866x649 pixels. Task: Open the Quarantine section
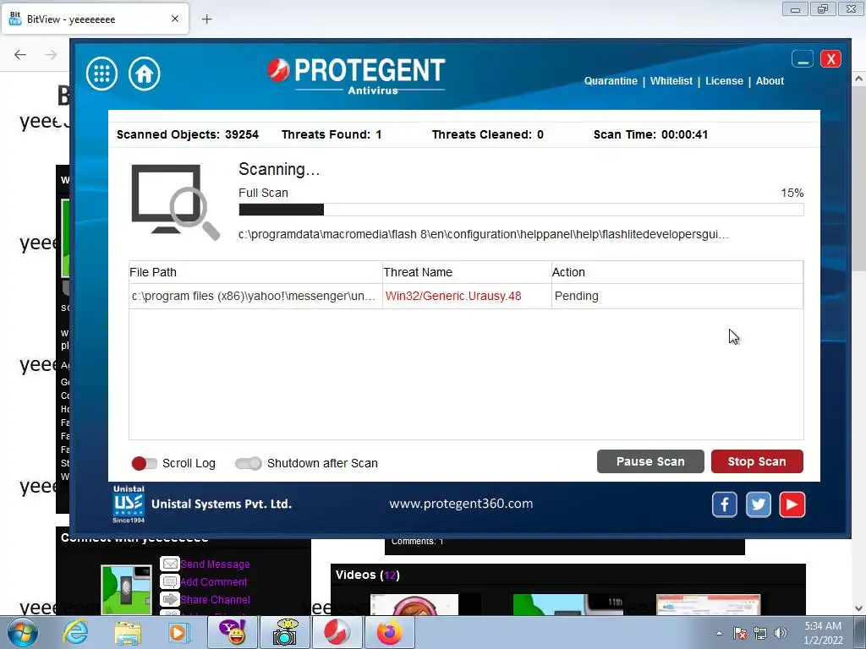611,80
